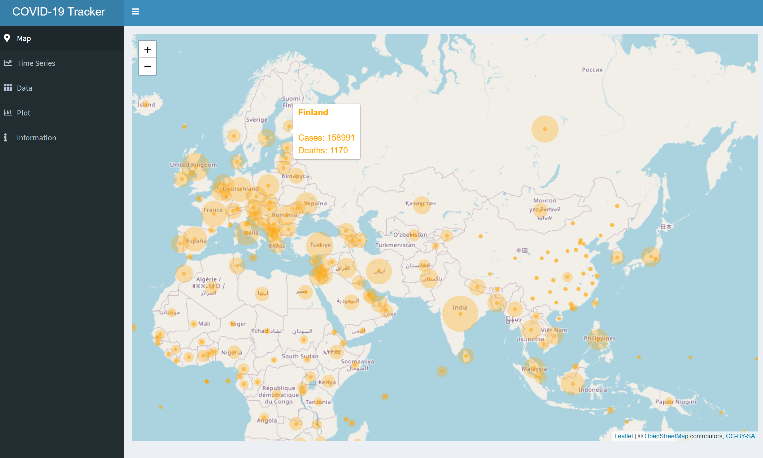Switch to the Data tab
Image resolution: width=763 pixels, height=458 pixels.
[62, 88]
